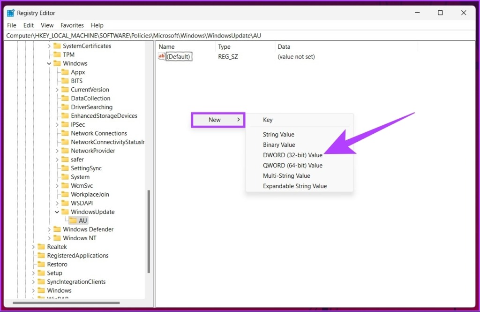Click the Registry Editor app icon

click(x=11, y=13)
